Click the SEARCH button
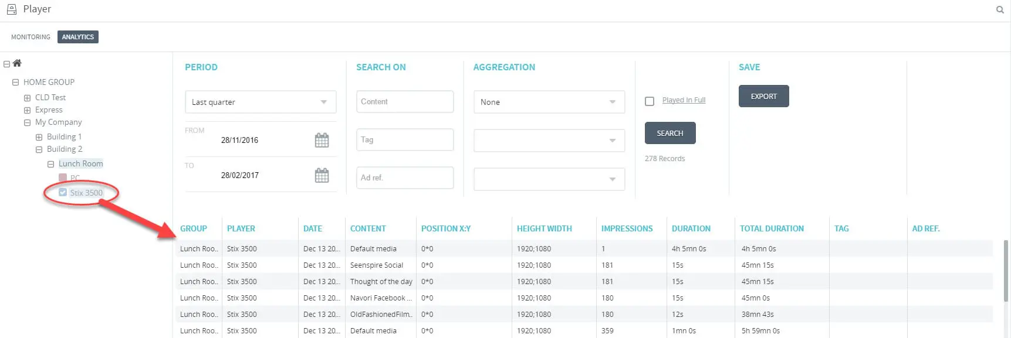The width and height of the screenshot is (1011, 338). (x=670, y=133)
